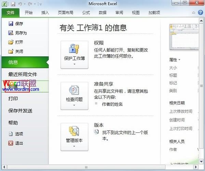
Task: Click the 另存为 icon in the sidebar
Action: (11, 33)
